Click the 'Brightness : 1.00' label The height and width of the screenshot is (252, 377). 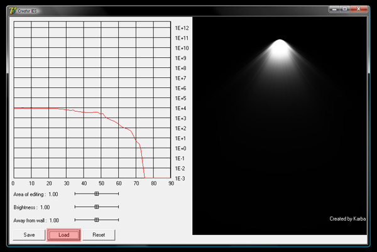31,207
